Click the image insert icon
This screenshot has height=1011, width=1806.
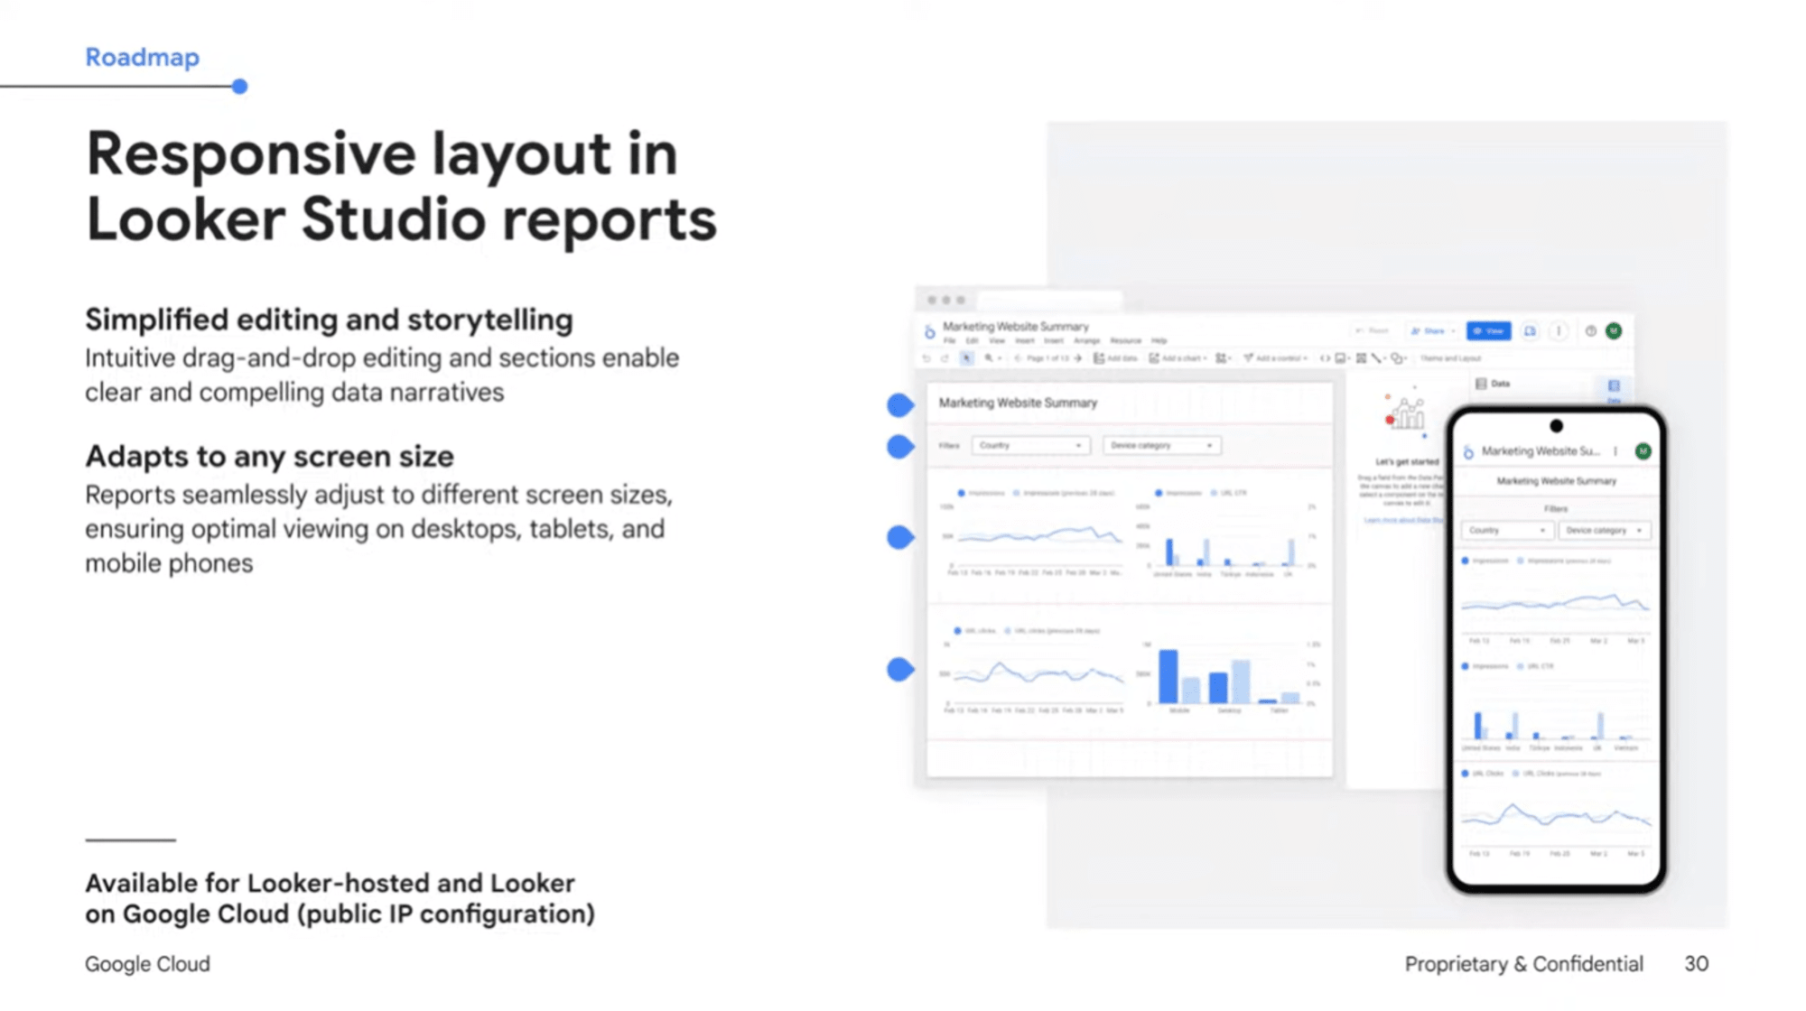pyautogui.click(x=1342, y=358)
